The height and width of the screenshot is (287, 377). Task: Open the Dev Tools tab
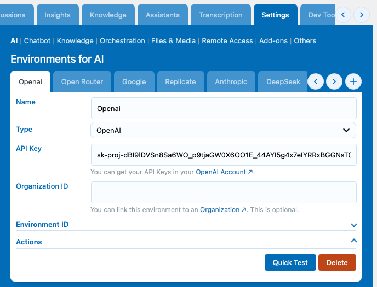pos(318,15)
